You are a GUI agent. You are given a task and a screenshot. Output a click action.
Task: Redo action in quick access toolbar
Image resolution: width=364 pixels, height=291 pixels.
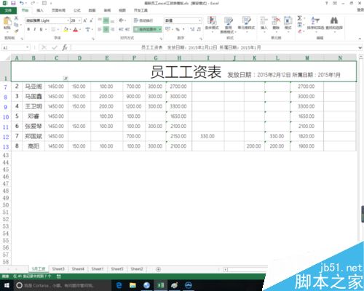[x=33, y=3]
